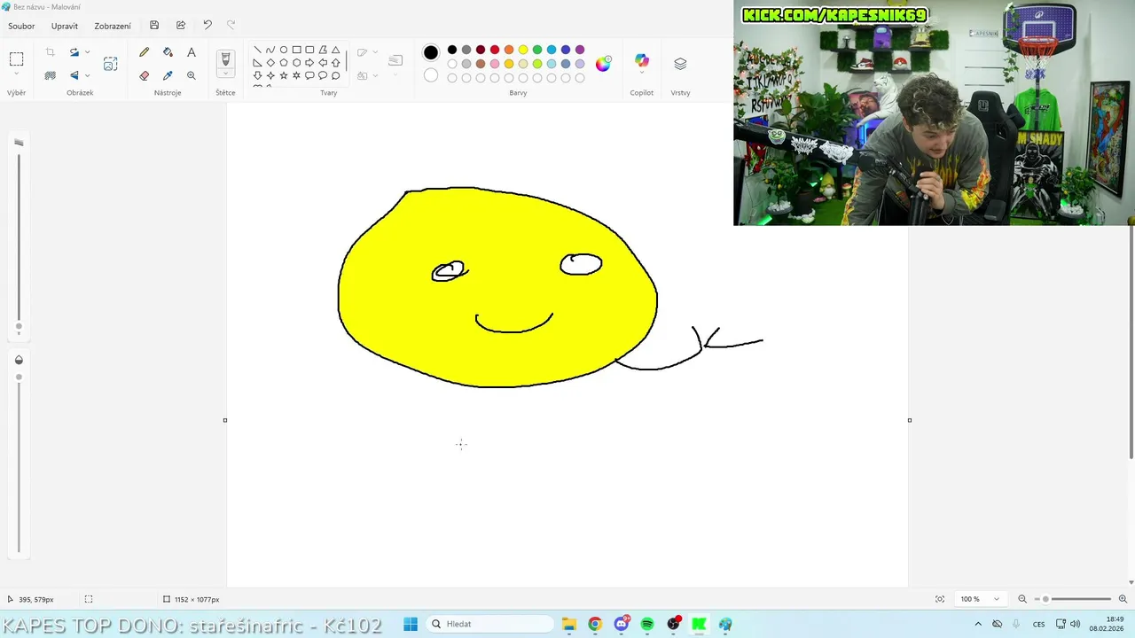Pick the rounded callout shape
Image resolution: width=1135 pixels, height=638 pixels.
[x=309, y=75]
